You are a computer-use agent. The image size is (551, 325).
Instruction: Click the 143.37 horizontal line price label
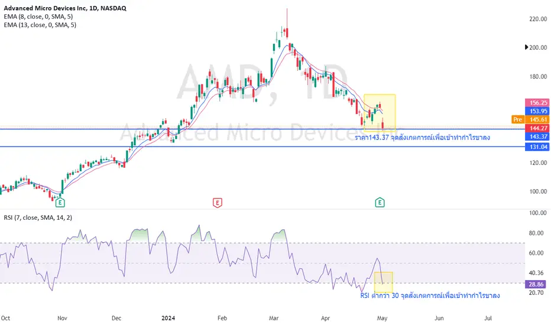[x=537, y=136]
